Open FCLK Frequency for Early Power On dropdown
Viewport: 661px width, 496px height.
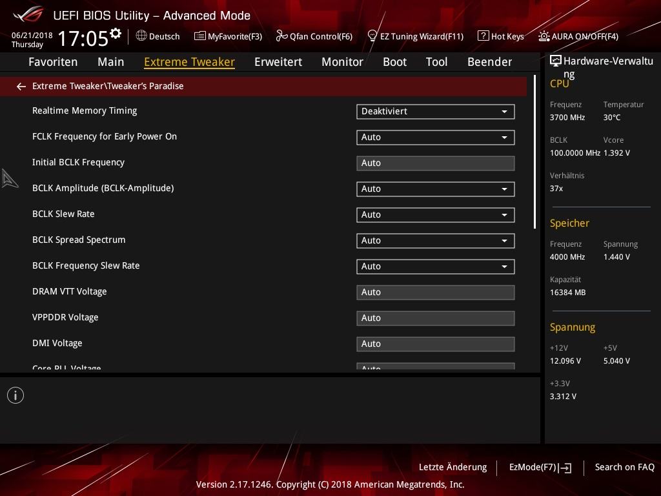(x=436, y=138)
